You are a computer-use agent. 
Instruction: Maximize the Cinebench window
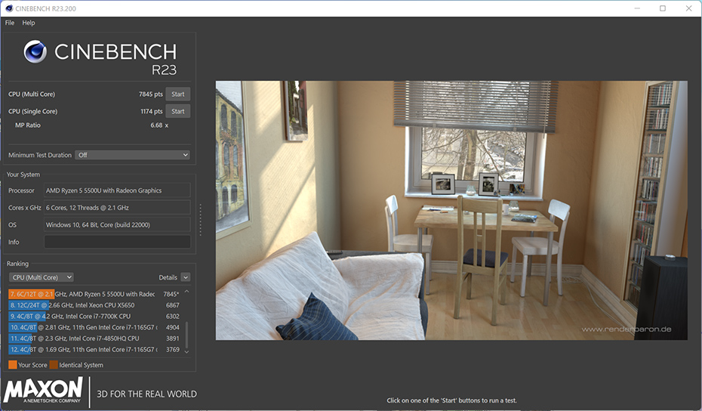point(663,8)
